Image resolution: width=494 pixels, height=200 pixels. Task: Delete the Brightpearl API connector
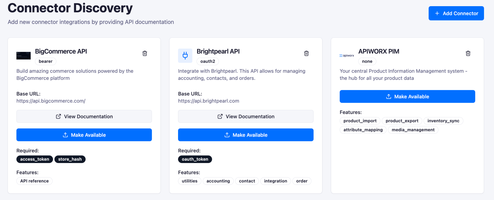pyautogui.click(x=306, y=53)
